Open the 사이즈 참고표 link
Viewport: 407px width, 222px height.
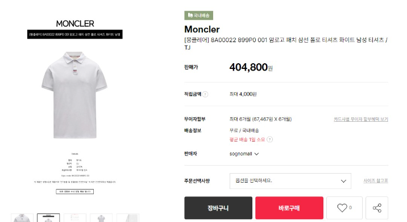pyautogui.click(x=376, y=180)
